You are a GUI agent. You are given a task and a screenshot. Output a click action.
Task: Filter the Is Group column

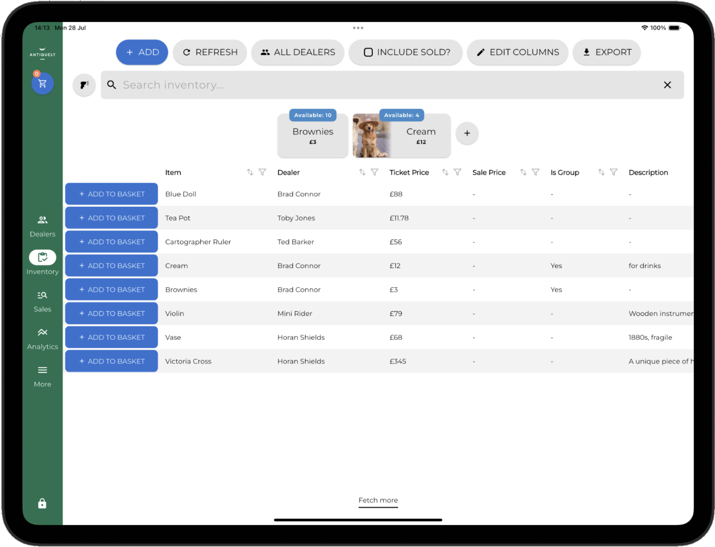[614, 172]
